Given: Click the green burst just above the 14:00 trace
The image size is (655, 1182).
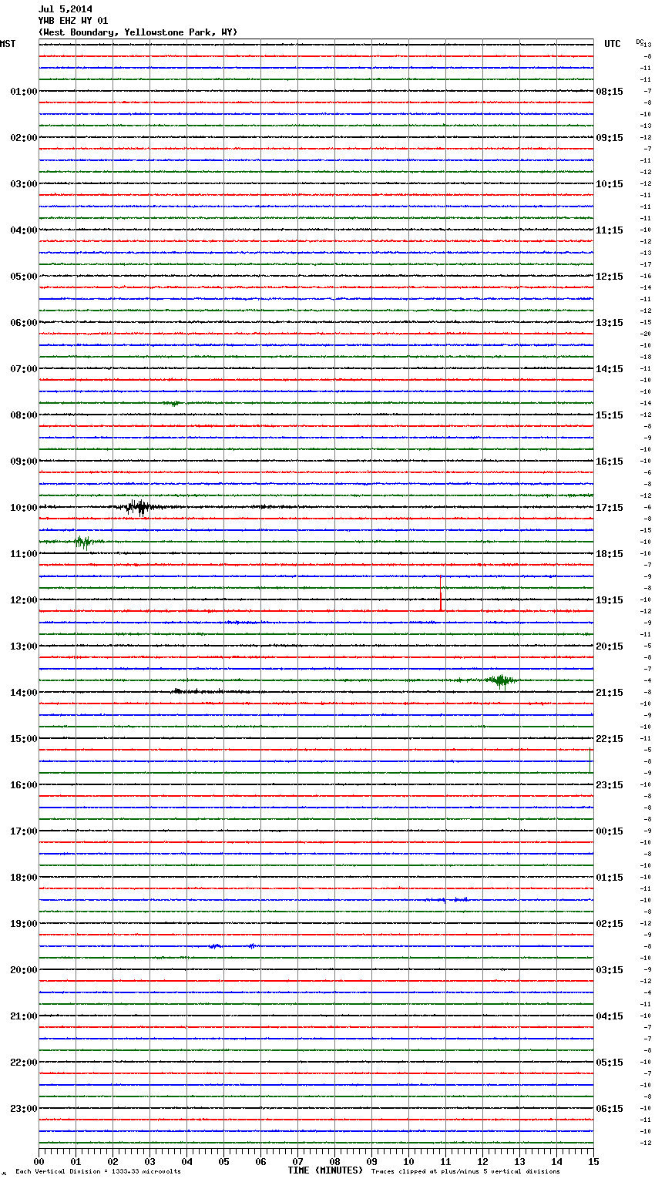Looking at the screenshot, I should (502, 680).
